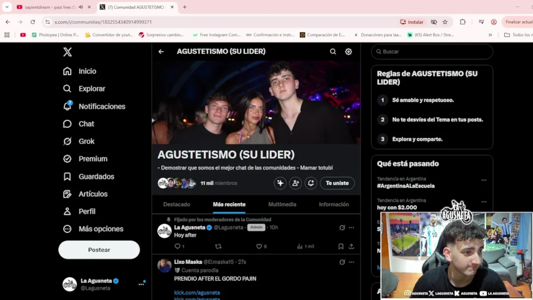Open Premium in the sidebar
This screenshot has width=533, height=300.
[85, 159]
